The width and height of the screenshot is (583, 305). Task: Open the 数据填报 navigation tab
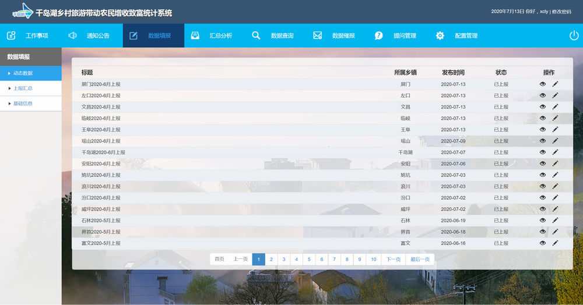153,36
